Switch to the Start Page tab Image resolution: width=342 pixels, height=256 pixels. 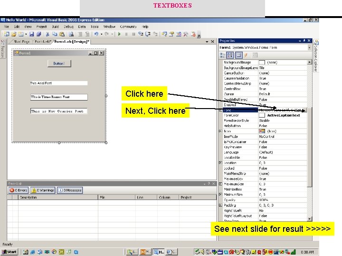21,42
